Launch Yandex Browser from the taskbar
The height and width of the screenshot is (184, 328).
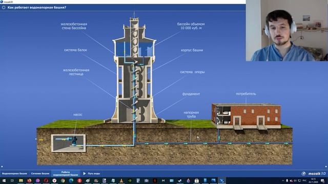[x=54, y=180]
